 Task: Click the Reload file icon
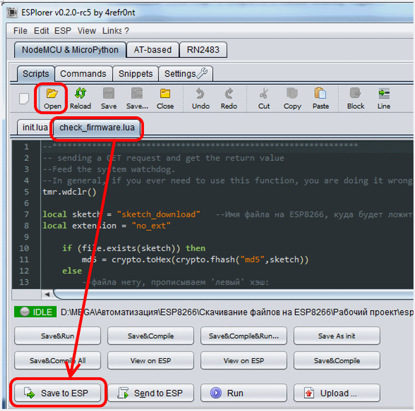click(x=80, y=99)
